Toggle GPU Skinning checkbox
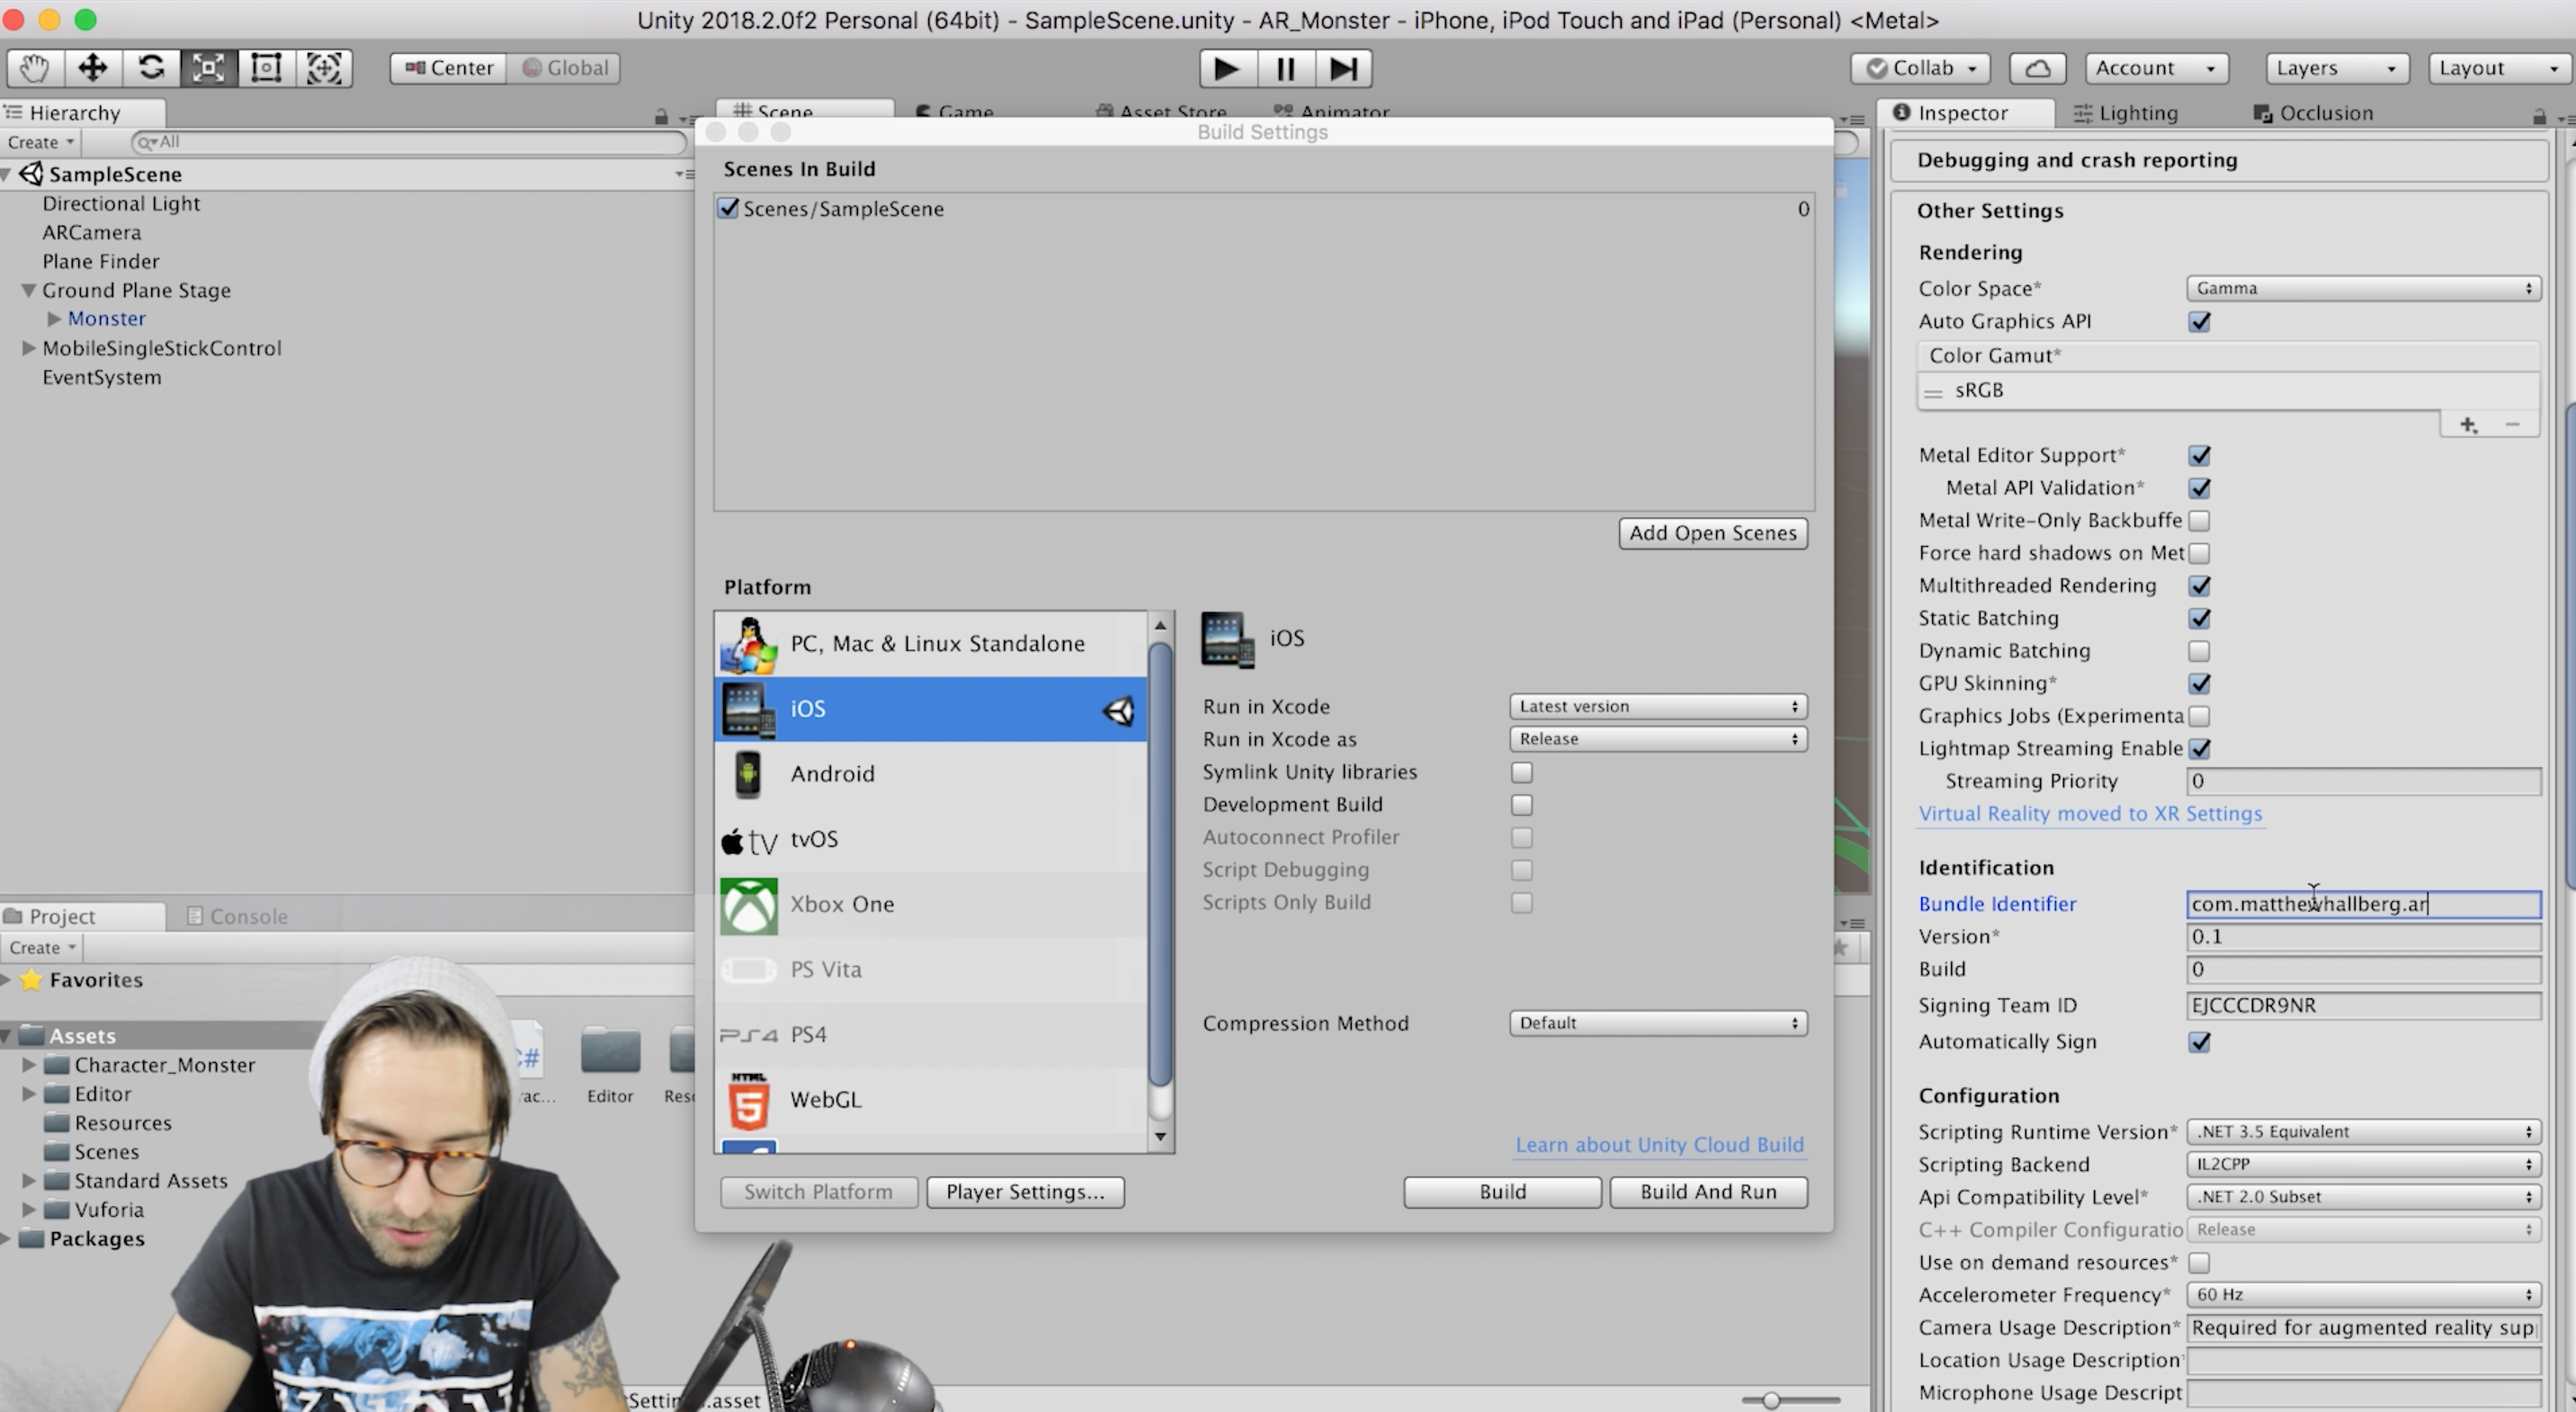2576x1412 pixels. (x=2199, y=684)
